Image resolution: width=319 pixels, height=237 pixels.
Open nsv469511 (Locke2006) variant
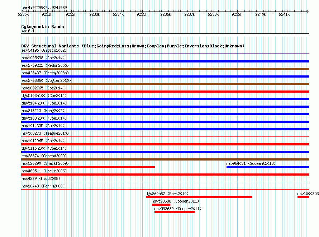(x=44, y=171)
